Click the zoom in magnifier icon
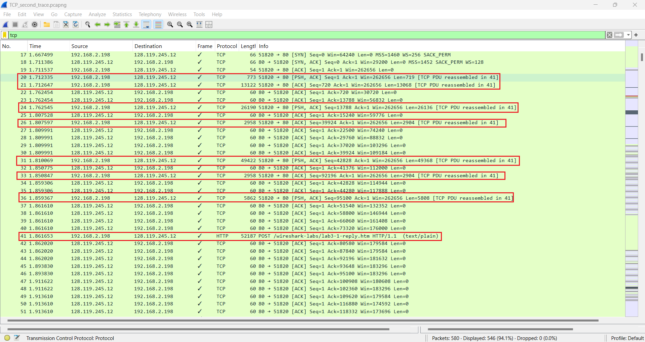The image size is (645, 342). click(x=170, y=25)
